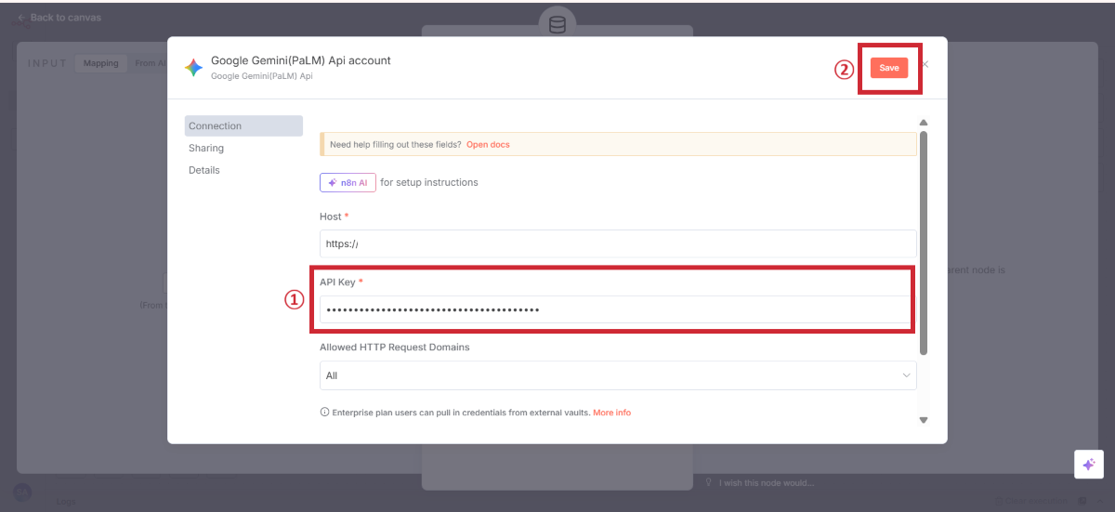Close the credential dialog with the X
1115x512 pixels.
pyautogui.click(x=925, y=65)
